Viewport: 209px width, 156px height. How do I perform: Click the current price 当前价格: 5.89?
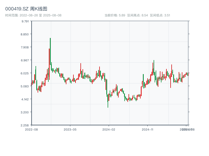click(115, 15)
